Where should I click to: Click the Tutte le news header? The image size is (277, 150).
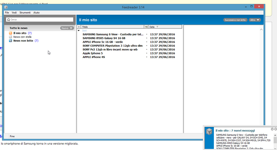click(19, 28)
